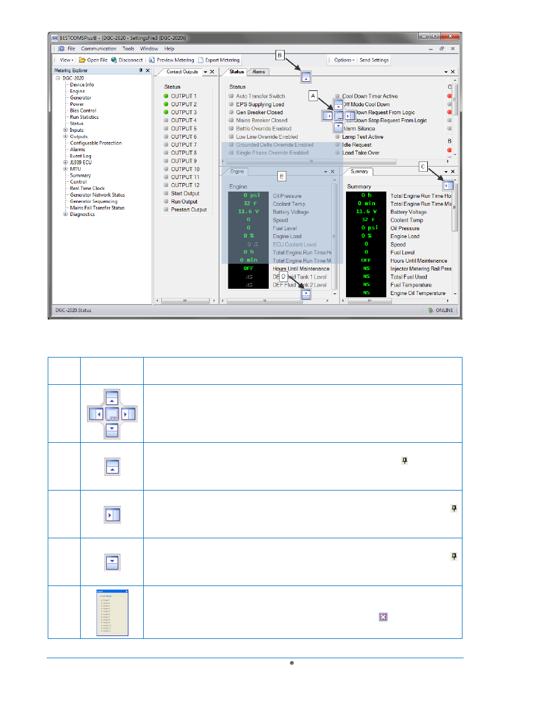Click right dock guide in center cross

click(349, 116)
